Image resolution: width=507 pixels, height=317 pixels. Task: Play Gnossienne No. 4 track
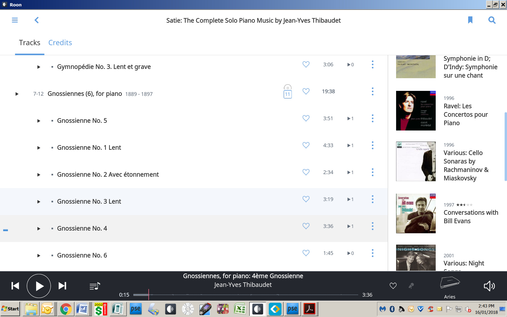tap(39, 229)
